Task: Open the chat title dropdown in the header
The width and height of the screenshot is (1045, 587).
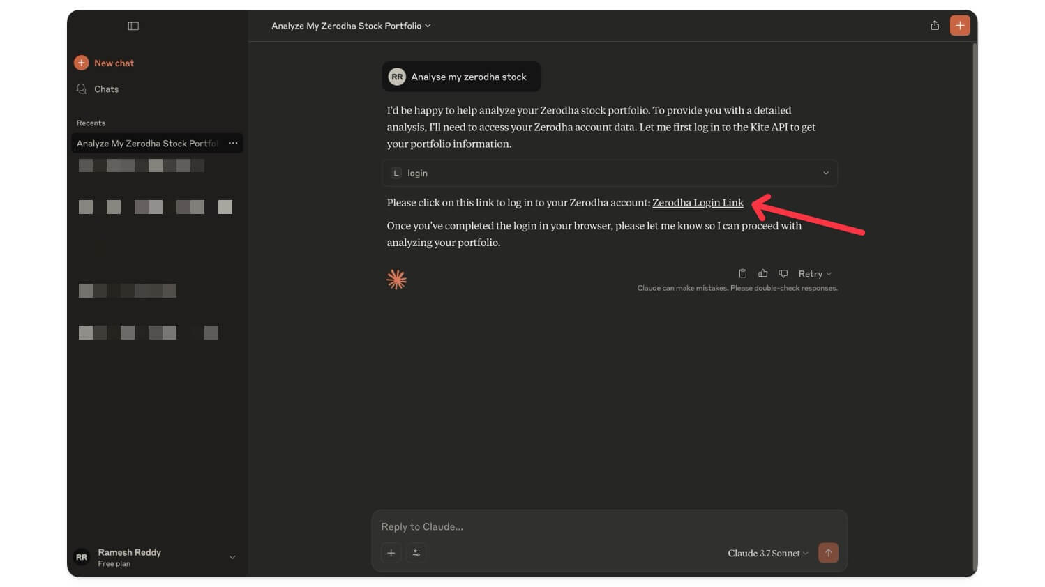Action: (x=351, y=26)
